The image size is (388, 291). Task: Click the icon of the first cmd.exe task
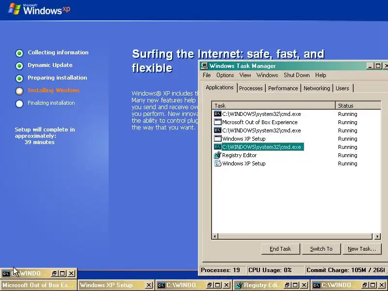pos(217,114)
